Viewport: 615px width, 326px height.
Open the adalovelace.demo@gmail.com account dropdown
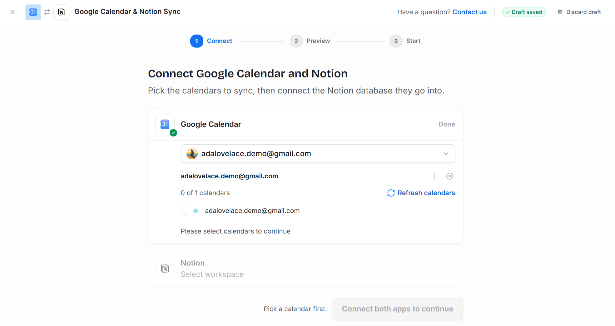pyautogui.click(x=318, y=154)
